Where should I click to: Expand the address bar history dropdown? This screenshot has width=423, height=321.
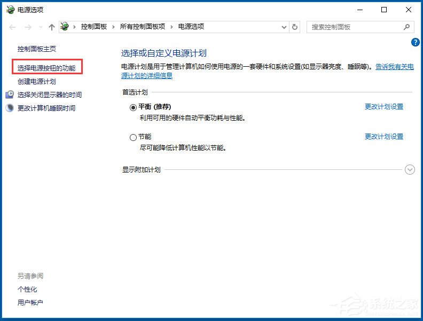(x=284, y=27)
